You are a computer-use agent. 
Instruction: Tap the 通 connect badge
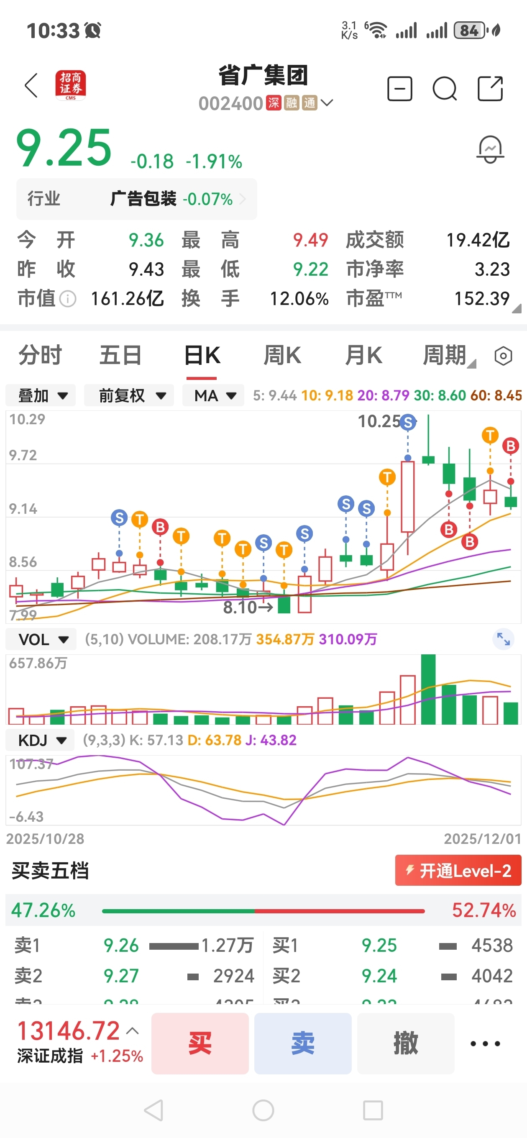pyautogui.click(x=310, y=103)
